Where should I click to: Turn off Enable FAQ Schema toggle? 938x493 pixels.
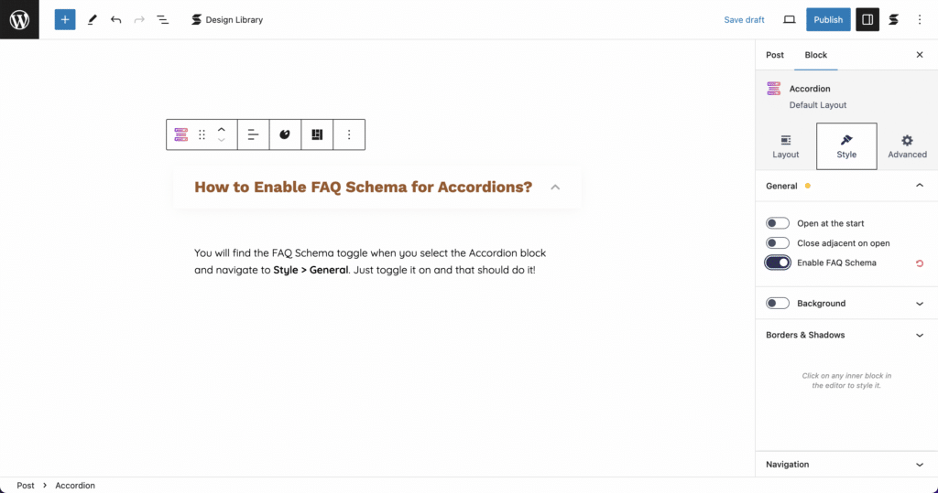click(778, 263)
